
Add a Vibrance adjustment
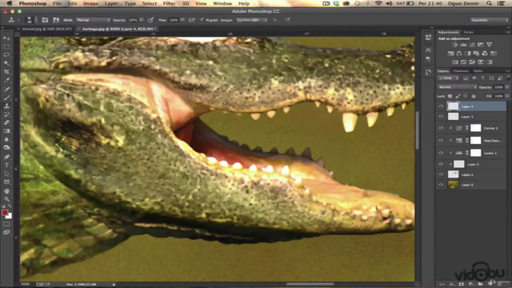[489, 45]
